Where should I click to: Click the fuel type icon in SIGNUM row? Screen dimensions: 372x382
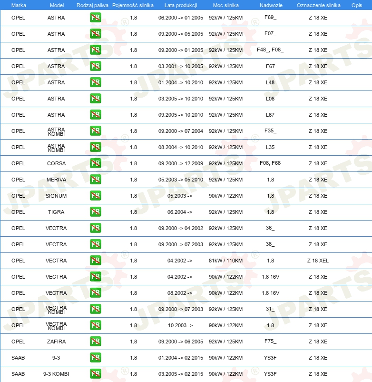click(95, 196)
